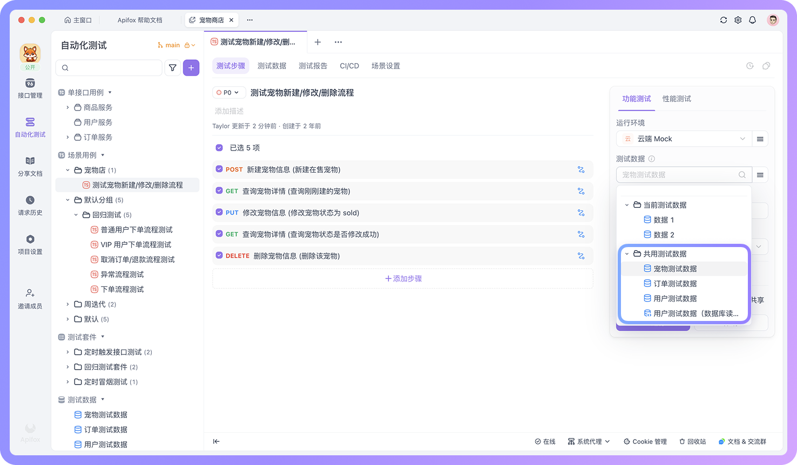Toggle the 已选 5 项 select-all checkbox
797x465 pixels.
click(x=219, y=148)
